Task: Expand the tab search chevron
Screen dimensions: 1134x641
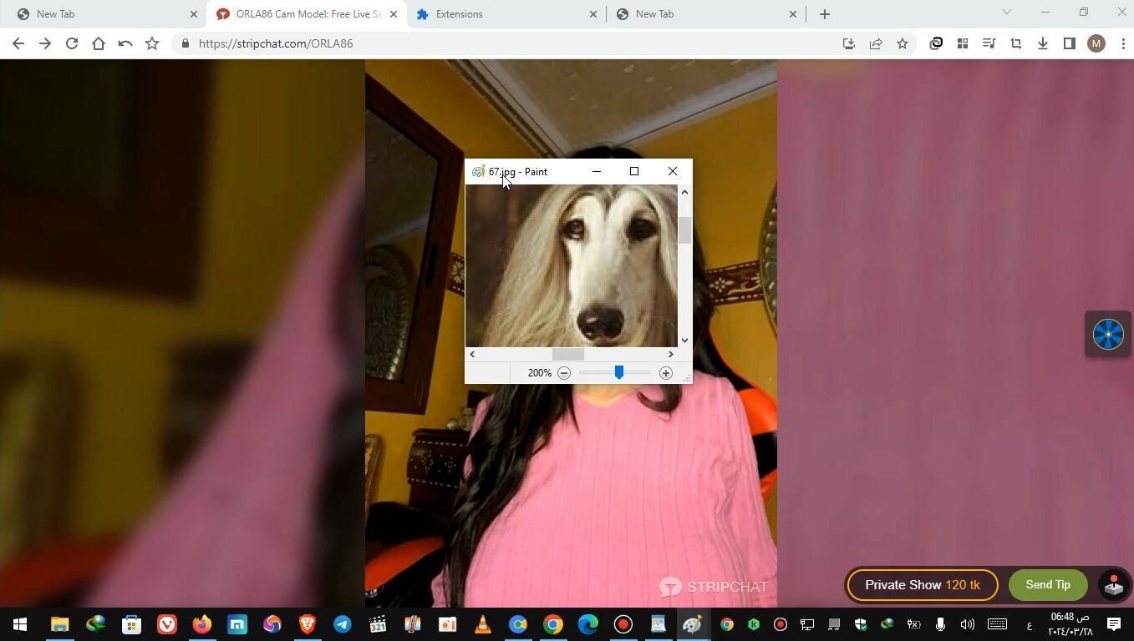Action: click(1006, 13)
